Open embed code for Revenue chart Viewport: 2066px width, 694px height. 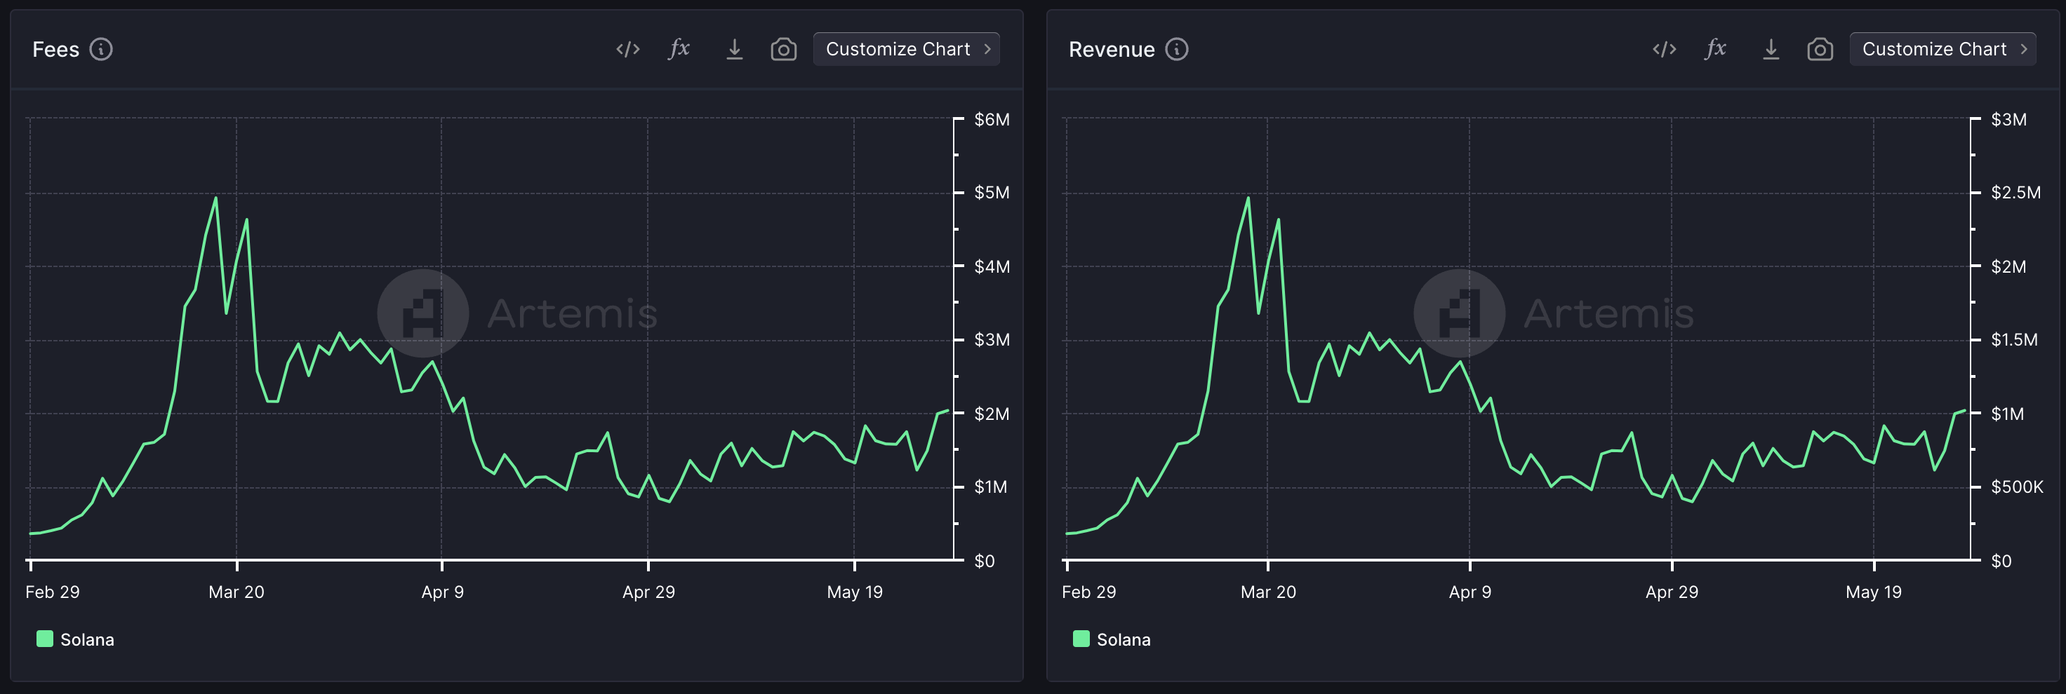tap(1664, 50)
